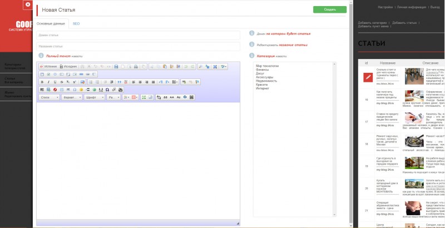The image size is (445, 228).
Task: Align text to the left
Action: (133, 82)
